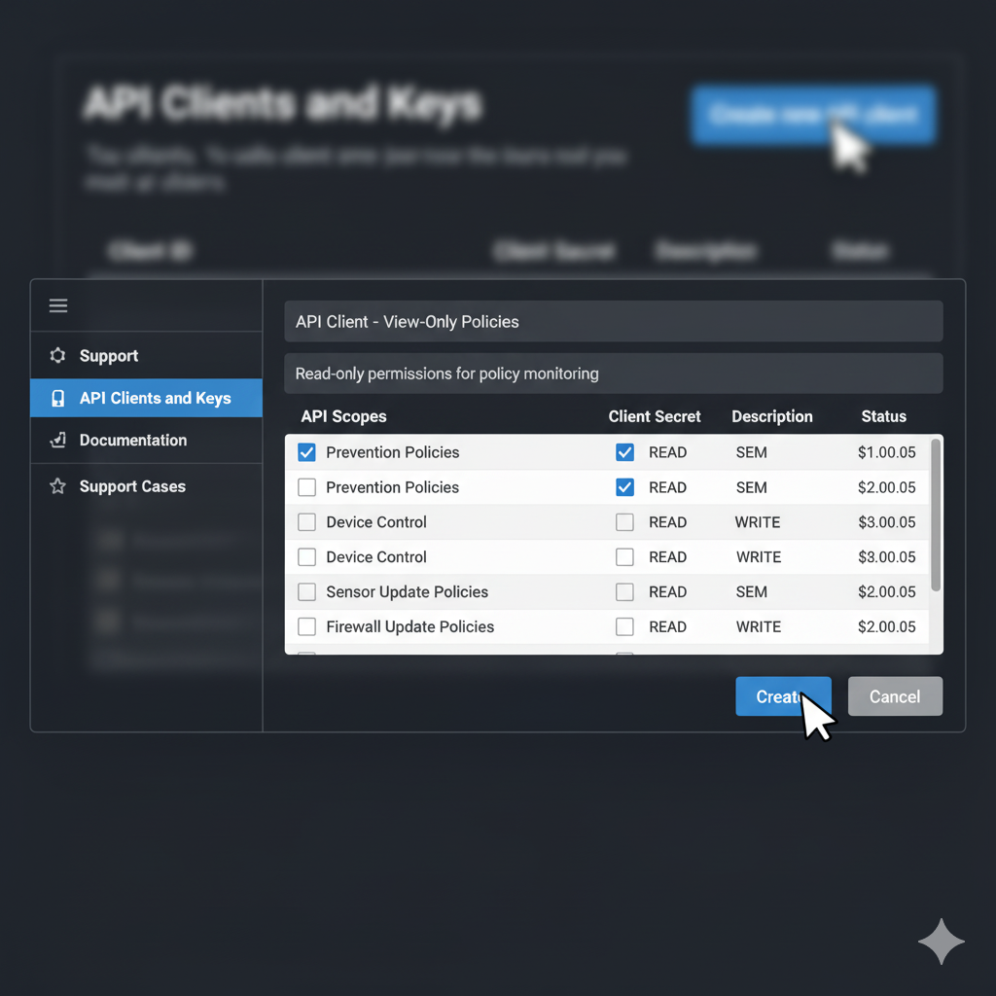Check the Device Control row priced $3.00.05

pos(307,522)
